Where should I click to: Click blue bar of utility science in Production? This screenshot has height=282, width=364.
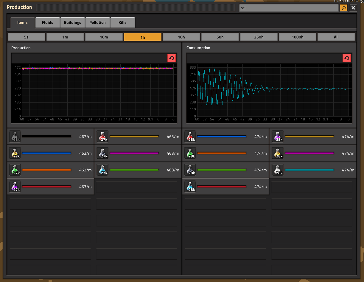[47, 153]
